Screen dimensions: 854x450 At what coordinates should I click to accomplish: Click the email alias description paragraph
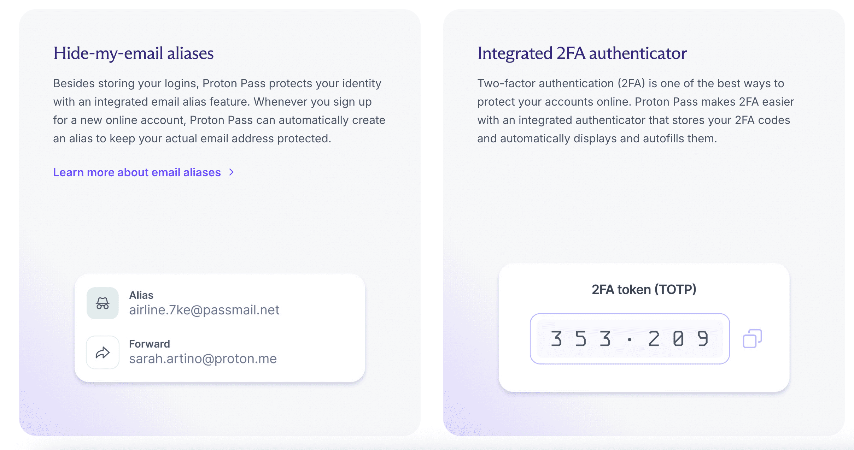219,111
